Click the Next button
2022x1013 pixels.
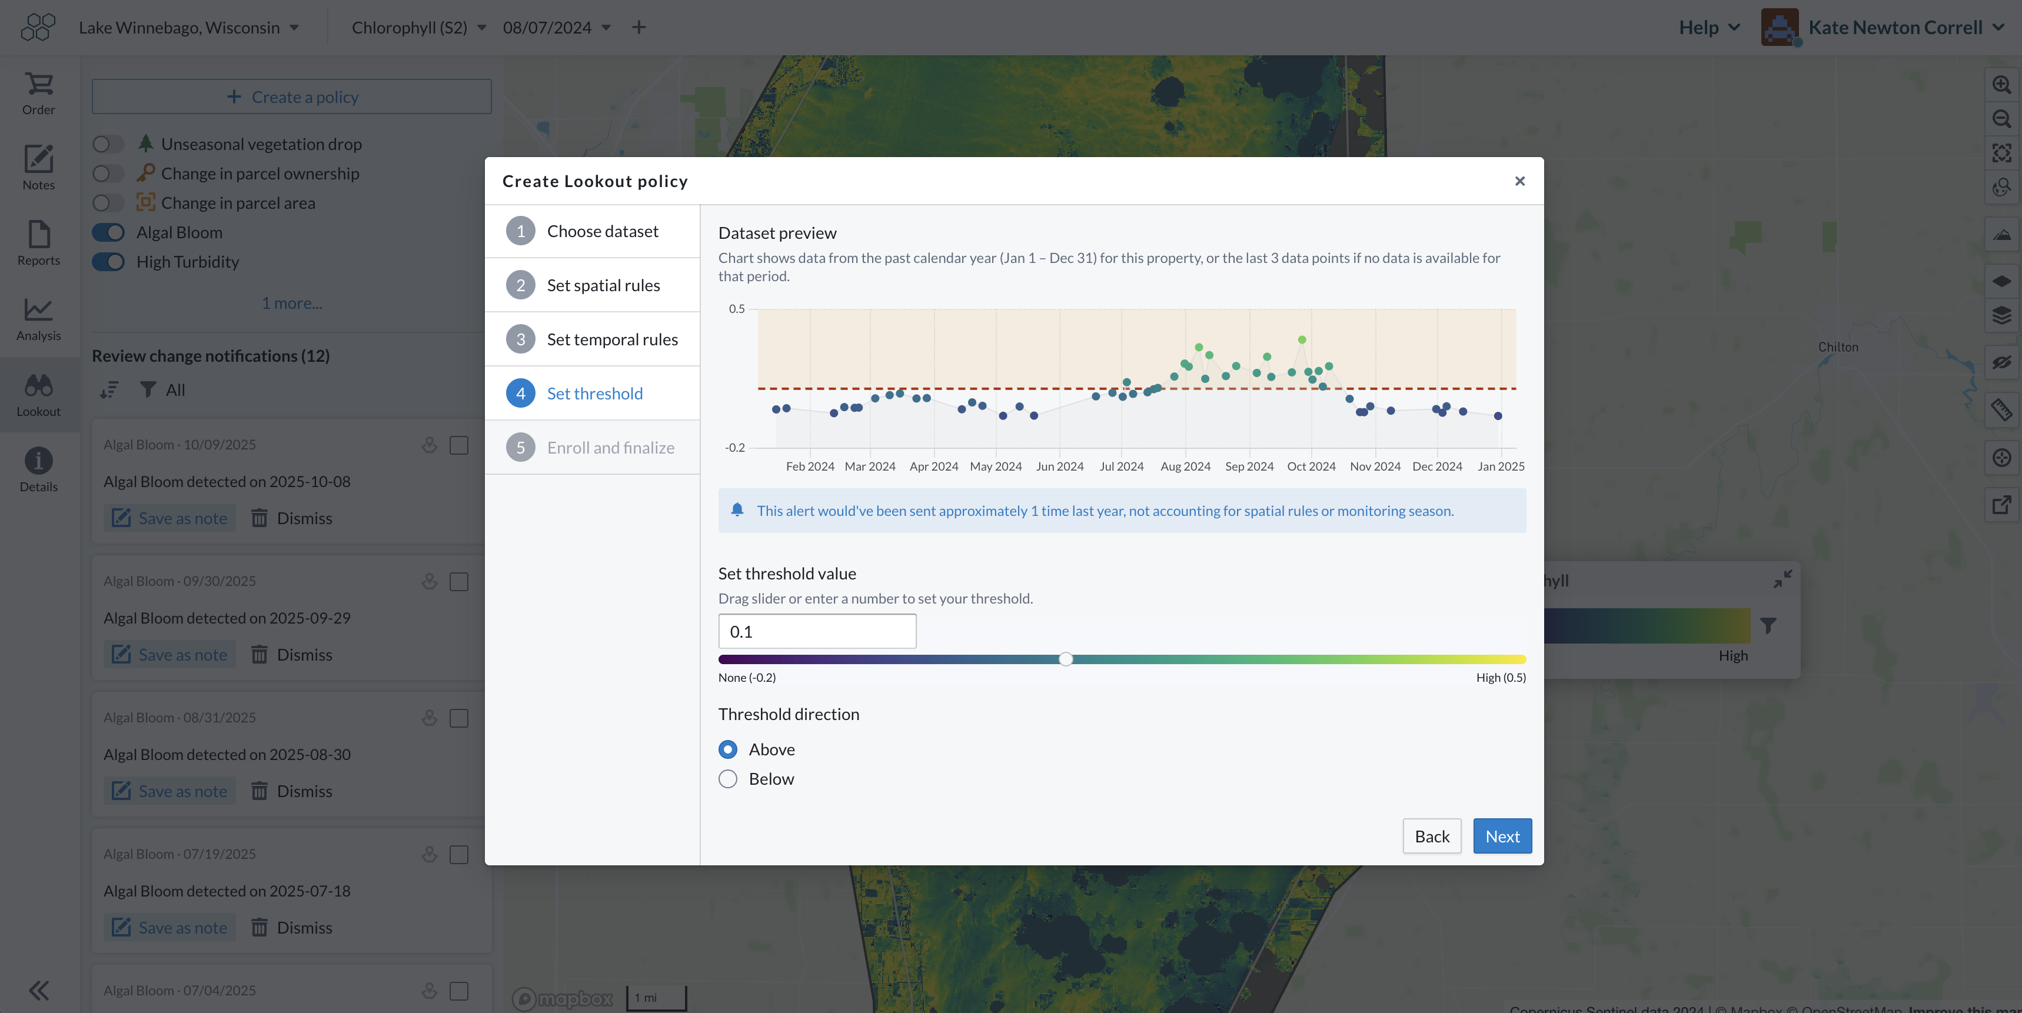[x=1502, y=837]
